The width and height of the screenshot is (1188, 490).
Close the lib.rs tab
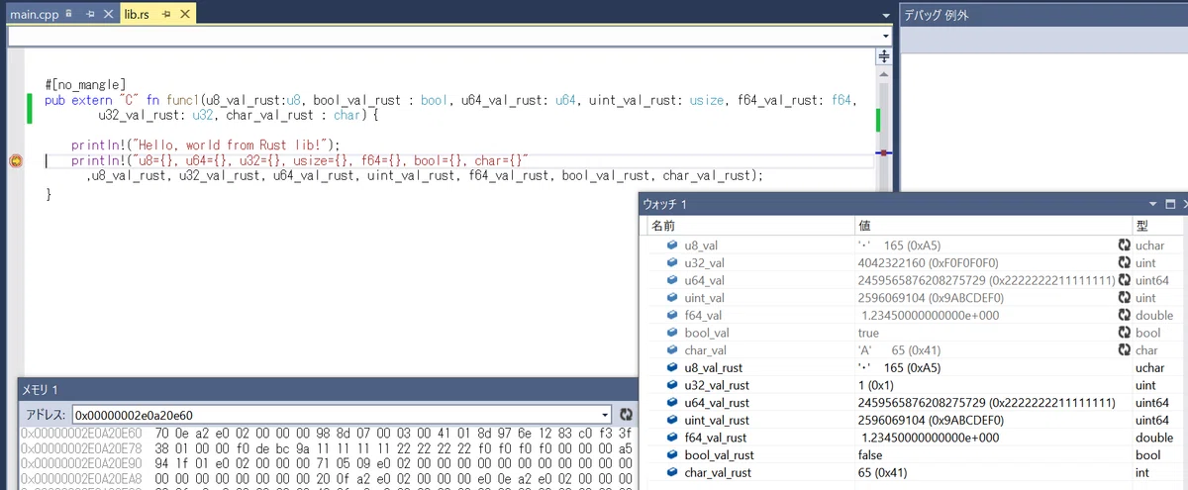click(183, 14)
